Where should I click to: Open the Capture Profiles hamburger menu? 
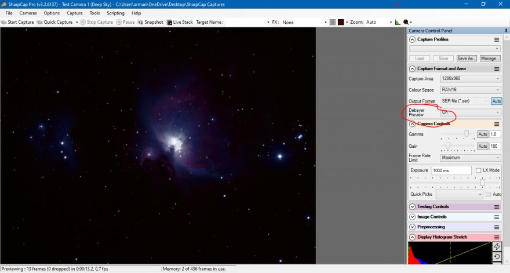pyautogui.click(x=497, y=39)
